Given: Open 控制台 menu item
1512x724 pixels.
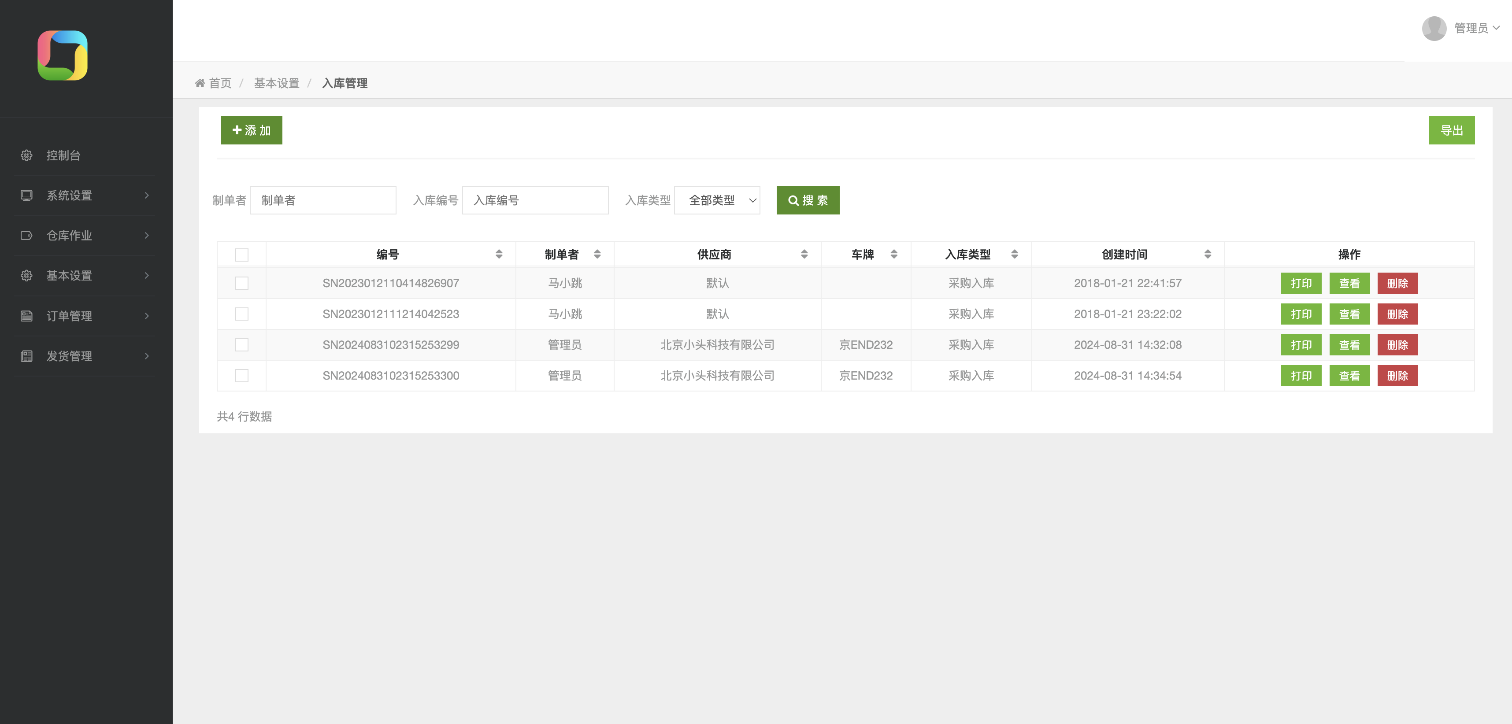Looking at the screenshot, I should (x=85, y=155).
